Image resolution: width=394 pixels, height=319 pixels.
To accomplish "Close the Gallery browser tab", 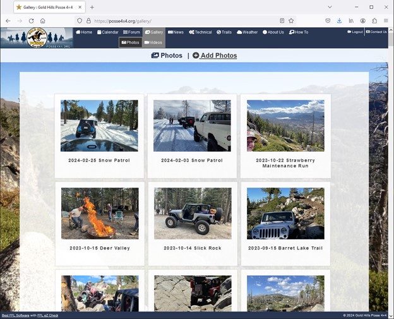I will [x=80, y=8].
